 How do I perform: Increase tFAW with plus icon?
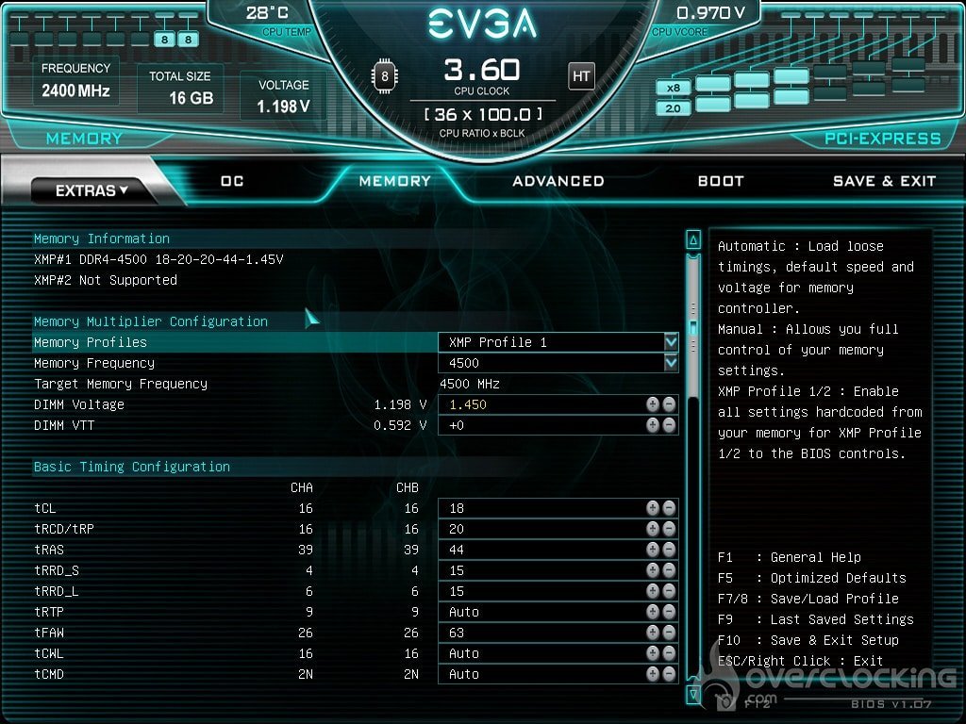653,633
